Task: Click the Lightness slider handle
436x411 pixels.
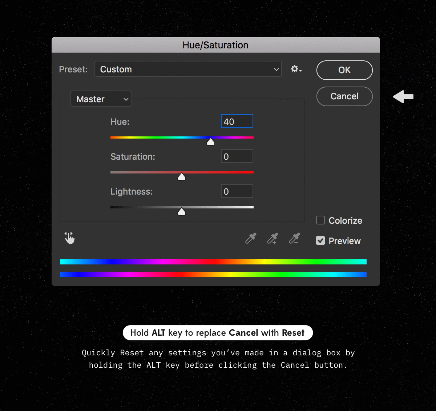Action: tap(182, 211)
